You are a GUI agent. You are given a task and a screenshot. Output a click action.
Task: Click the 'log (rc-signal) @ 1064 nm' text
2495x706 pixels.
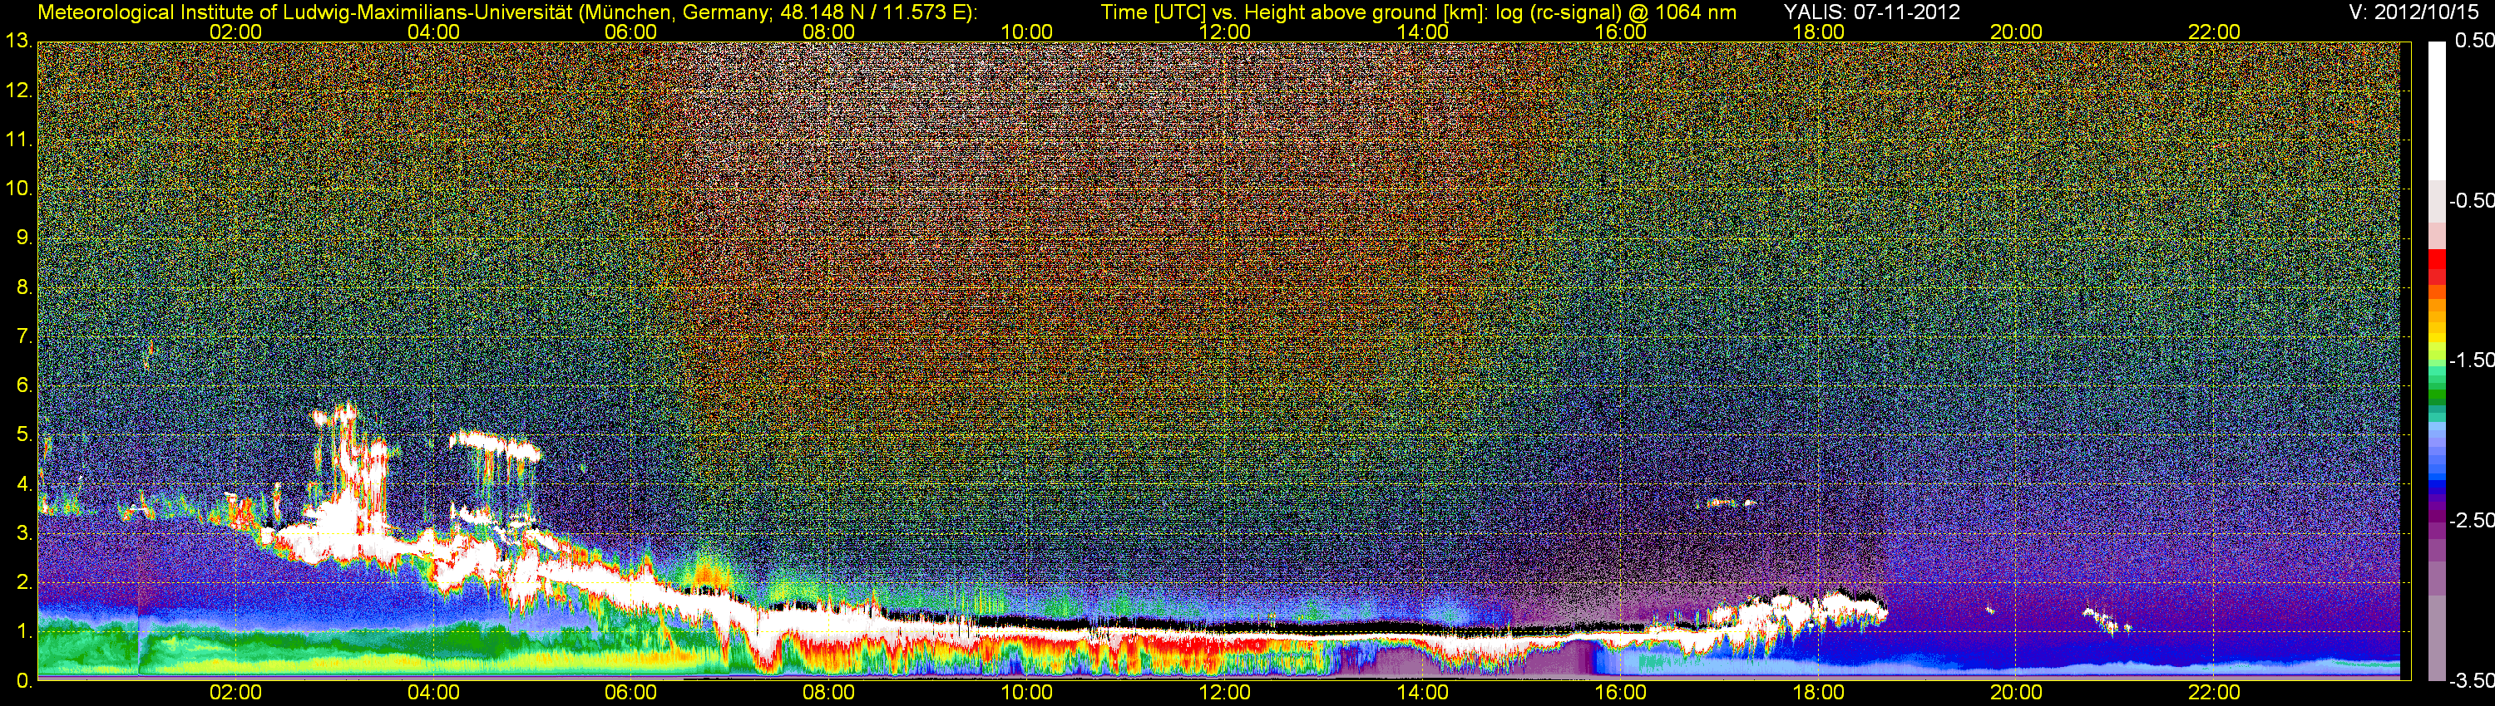point(1616,12)
